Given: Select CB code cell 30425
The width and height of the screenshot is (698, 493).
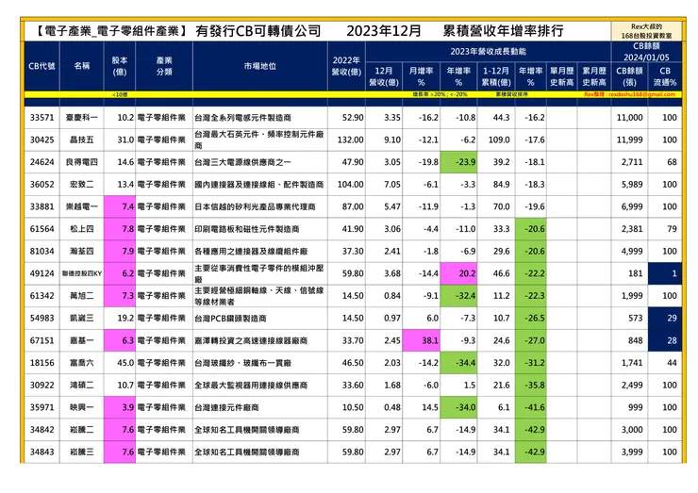Looking at the screenshot, I should point(42,140).
